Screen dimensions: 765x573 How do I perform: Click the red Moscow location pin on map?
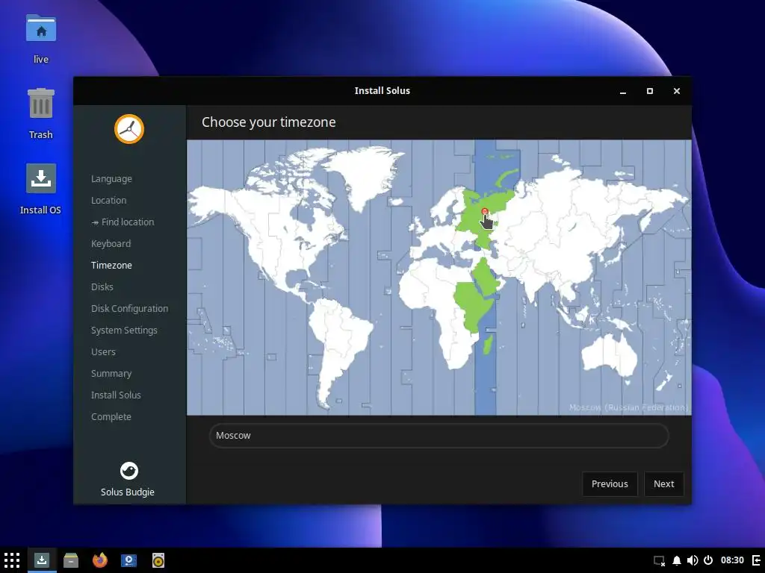(x=484, y=211)
